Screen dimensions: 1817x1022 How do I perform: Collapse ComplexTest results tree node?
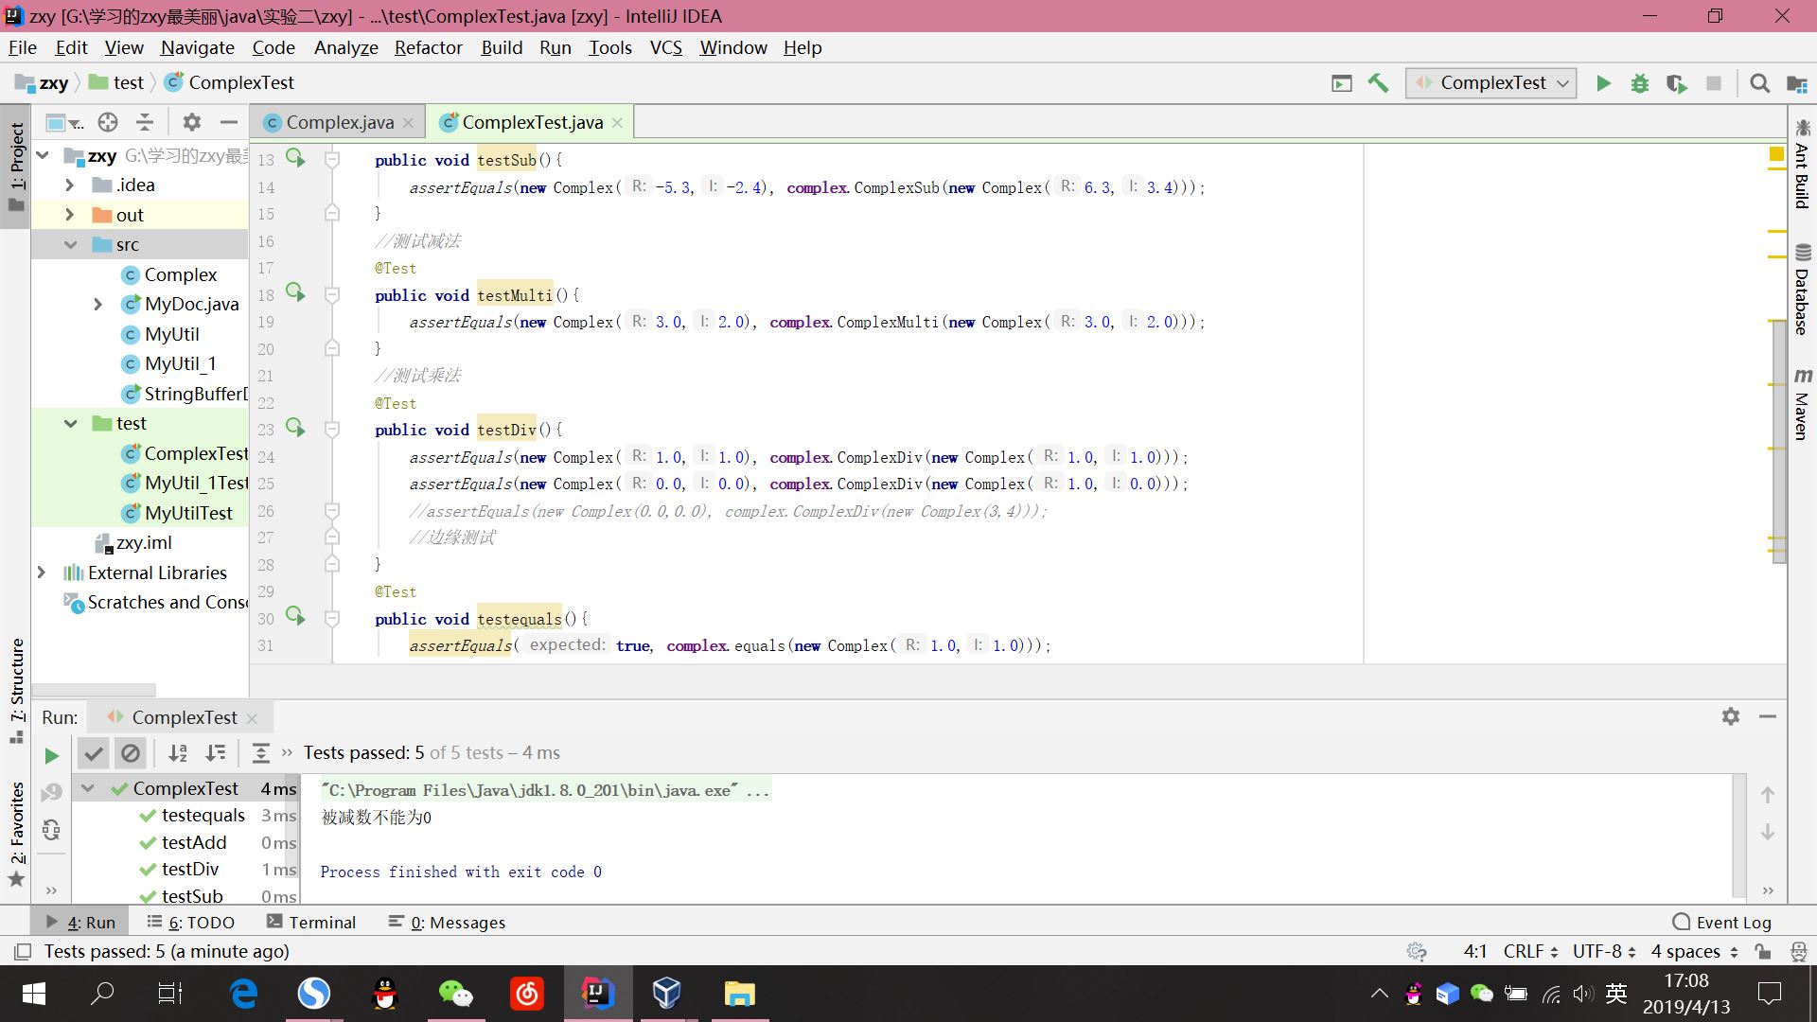point(88,788)
